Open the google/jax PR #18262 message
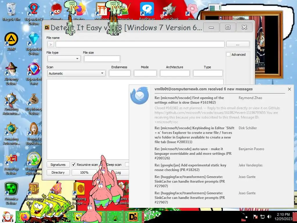Screen dimensions: 297x223 [190, 168]
